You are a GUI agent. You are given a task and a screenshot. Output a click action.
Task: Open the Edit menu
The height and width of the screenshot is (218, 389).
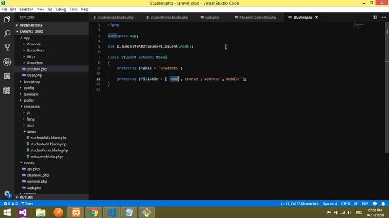tap(13, 10)
